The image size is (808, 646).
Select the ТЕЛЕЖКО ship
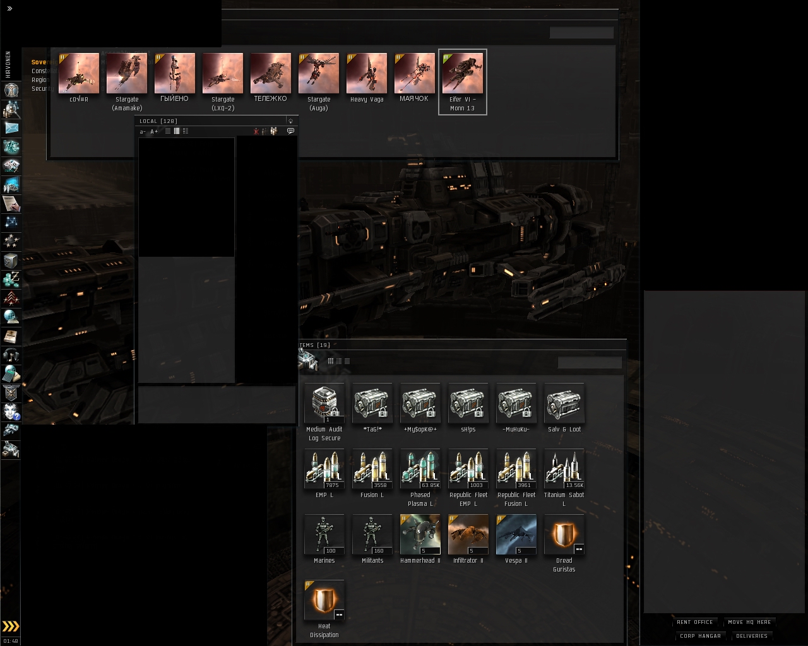click(x=271, y=78)
